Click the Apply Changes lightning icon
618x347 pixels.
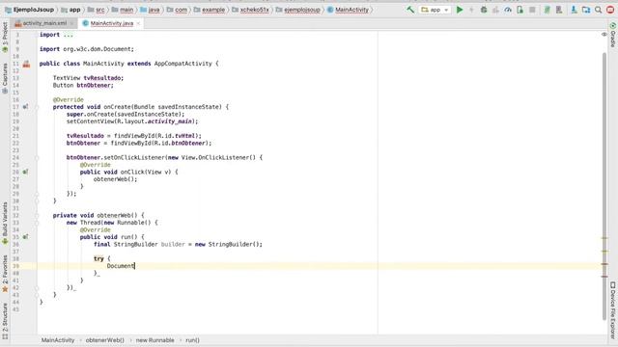coord(472,10)
